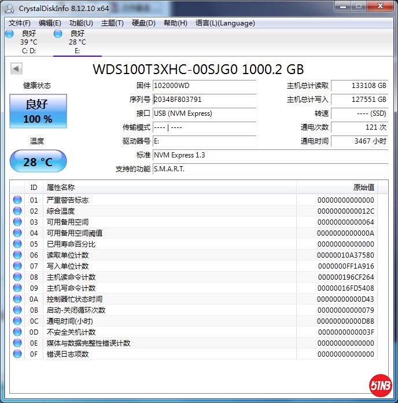The width and height of the screenshot is (398, 403).
Task: Open the 功能(U) menu
Action: point(81,23)
